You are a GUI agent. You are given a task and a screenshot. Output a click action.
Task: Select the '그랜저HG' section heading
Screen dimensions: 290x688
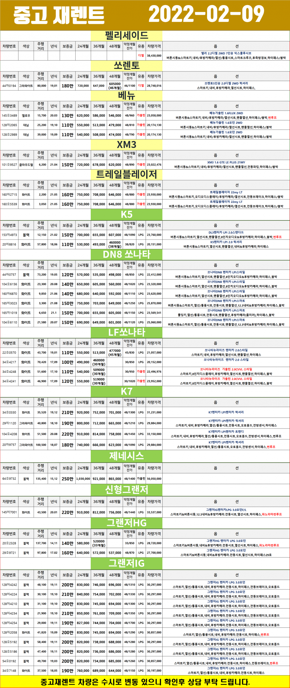pyautogui.click(x=127, y=522)
